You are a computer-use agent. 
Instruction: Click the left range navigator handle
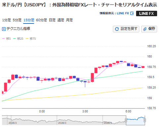coord(126,120)
